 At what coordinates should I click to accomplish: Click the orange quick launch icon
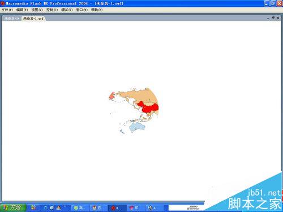coord(59,207)
